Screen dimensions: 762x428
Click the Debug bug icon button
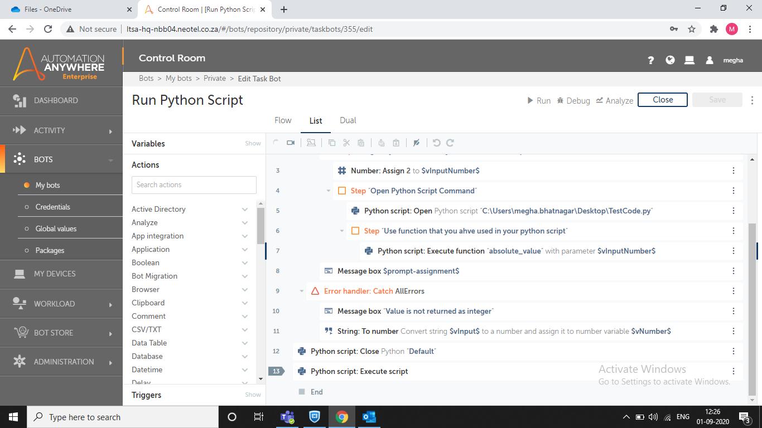(573, 100)
